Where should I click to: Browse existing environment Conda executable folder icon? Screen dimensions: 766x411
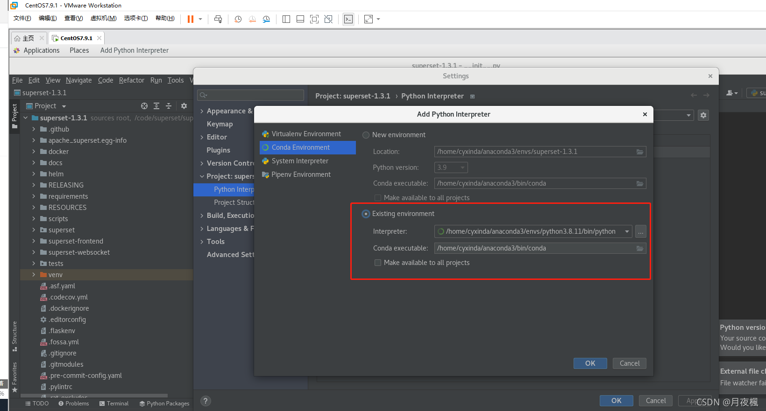640,248
